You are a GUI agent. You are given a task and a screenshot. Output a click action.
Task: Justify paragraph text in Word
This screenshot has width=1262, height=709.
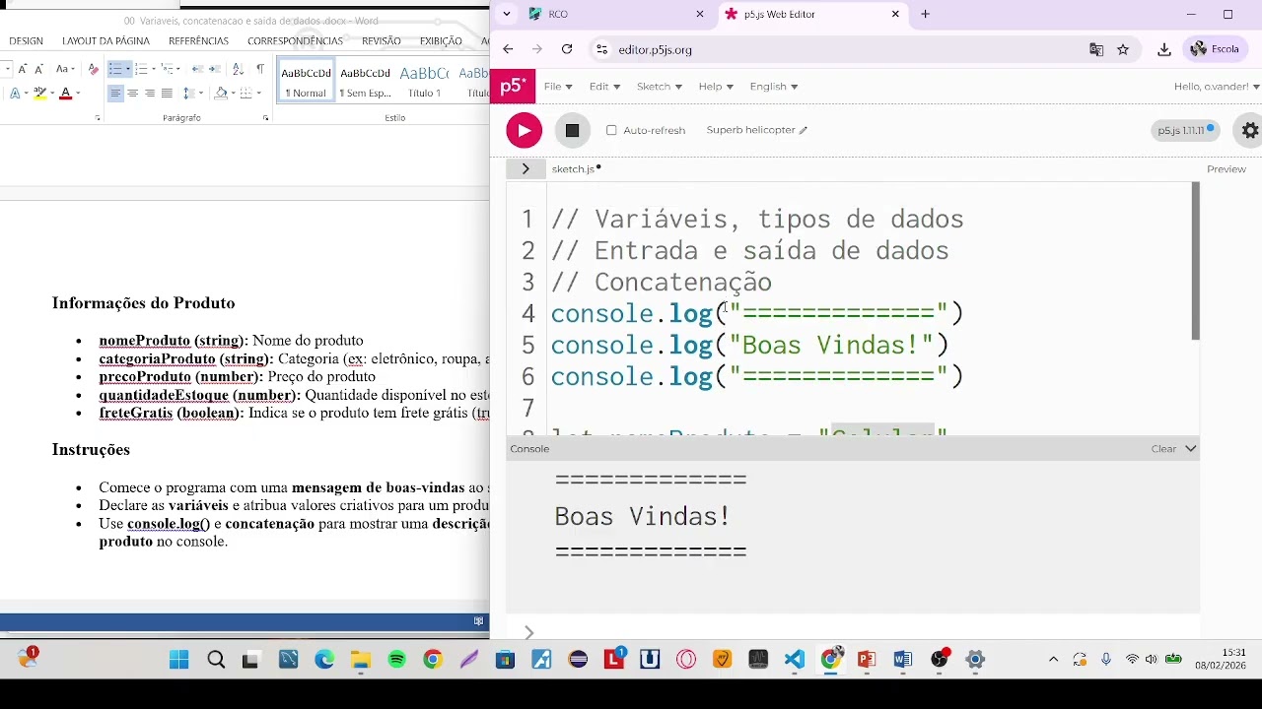click(x=167, y=94)
